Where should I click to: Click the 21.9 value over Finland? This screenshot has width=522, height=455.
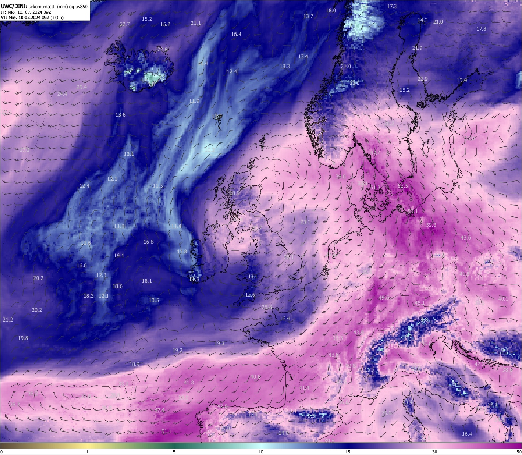tap(417, 48)
